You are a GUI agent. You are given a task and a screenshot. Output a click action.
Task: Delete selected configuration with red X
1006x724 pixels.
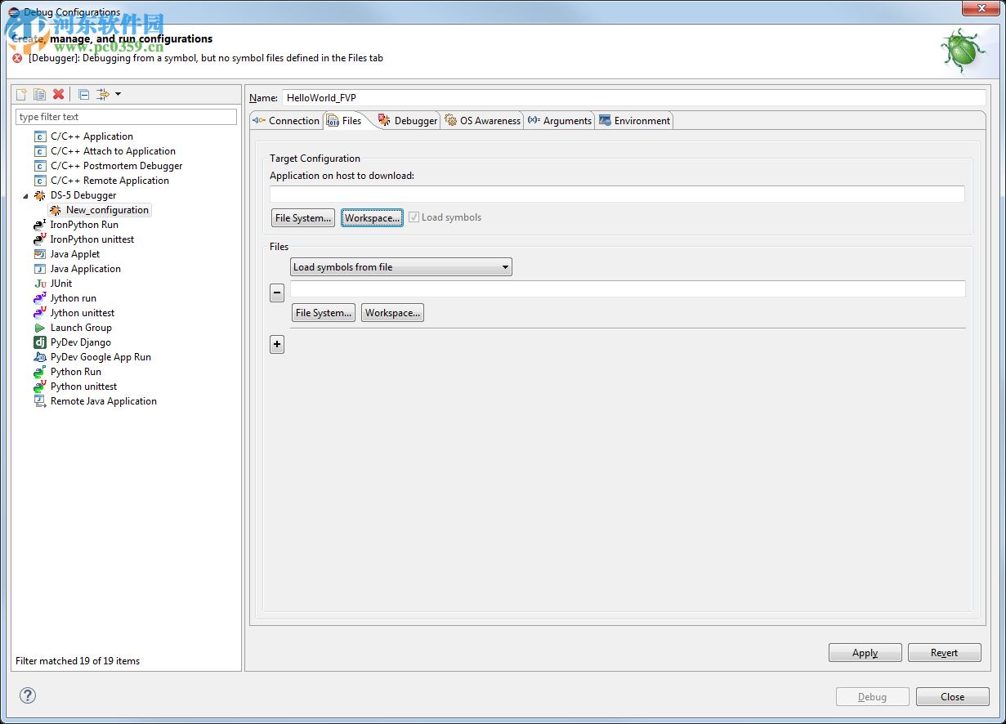point(58,95)
